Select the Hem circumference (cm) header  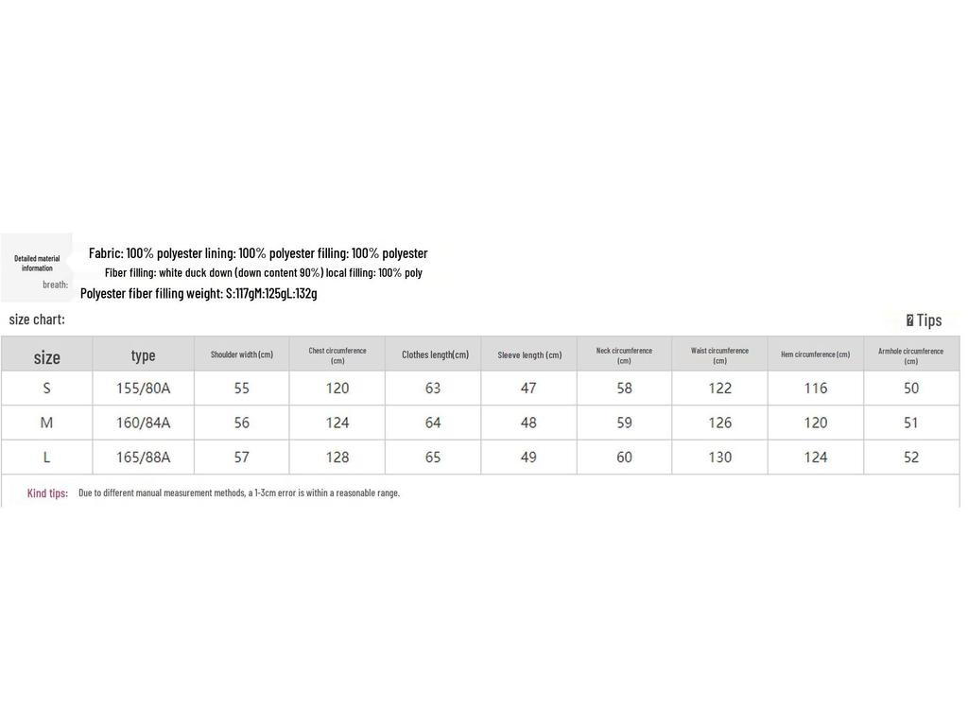[x=815, y=354]
